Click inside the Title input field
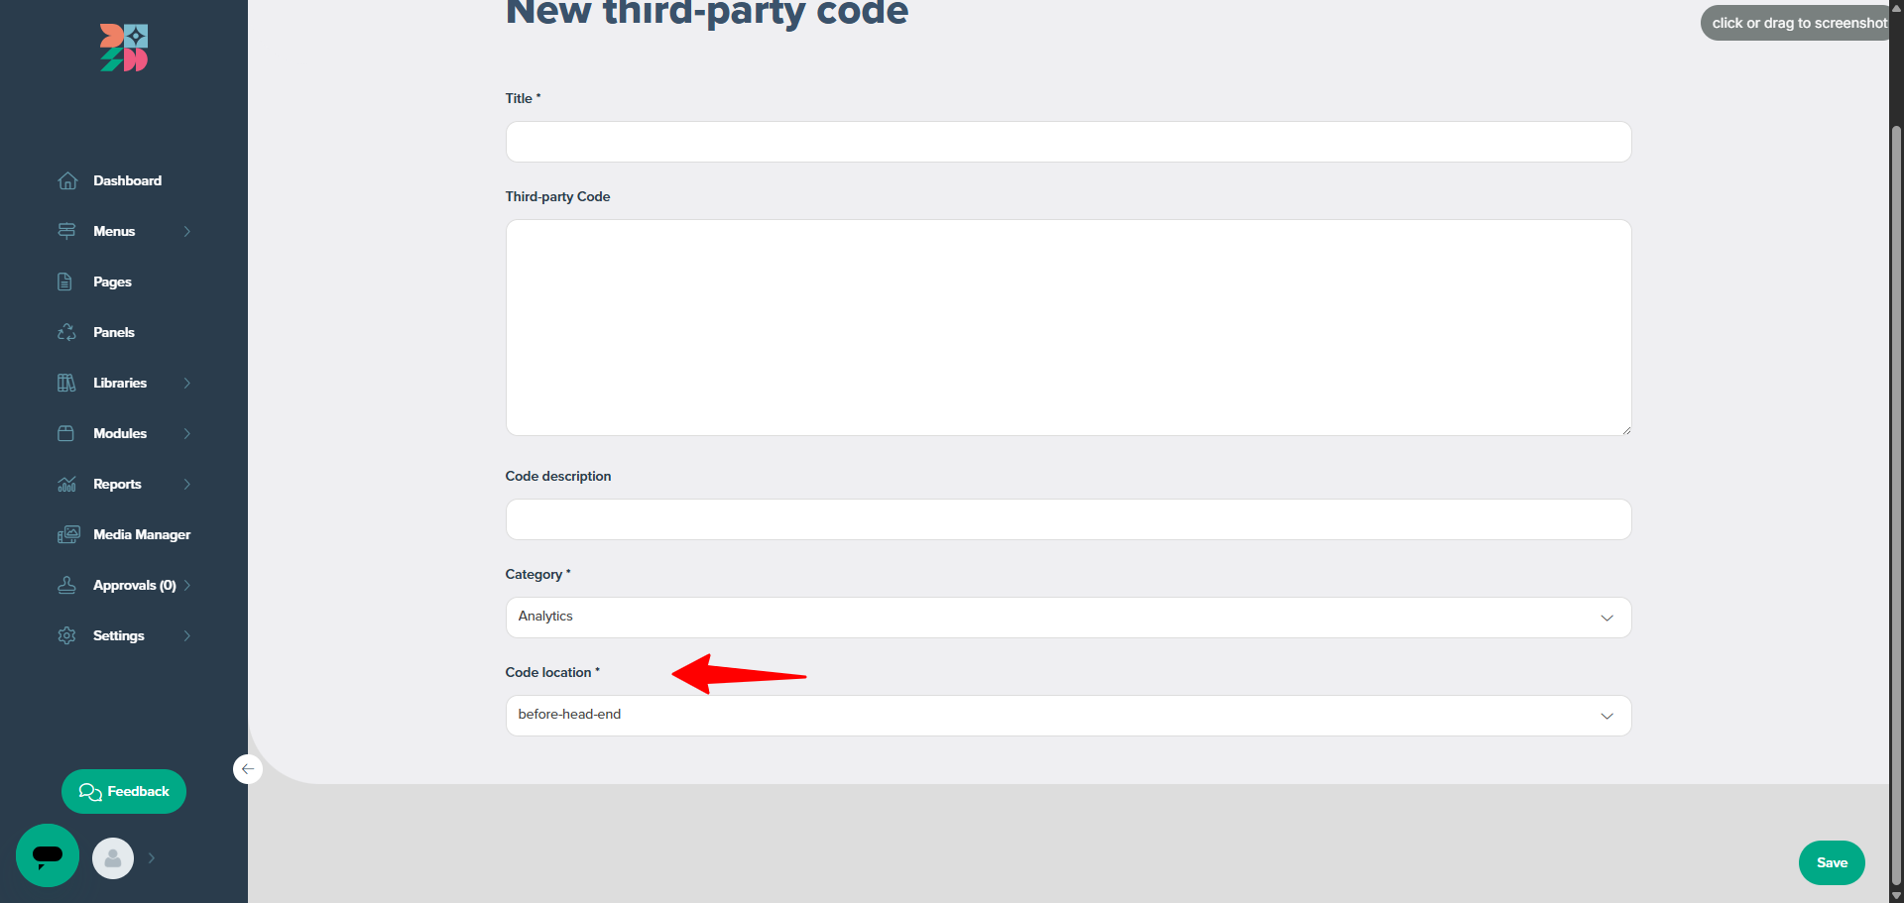The height and width of the screenshot is (903, 1904). [1067, 141]
